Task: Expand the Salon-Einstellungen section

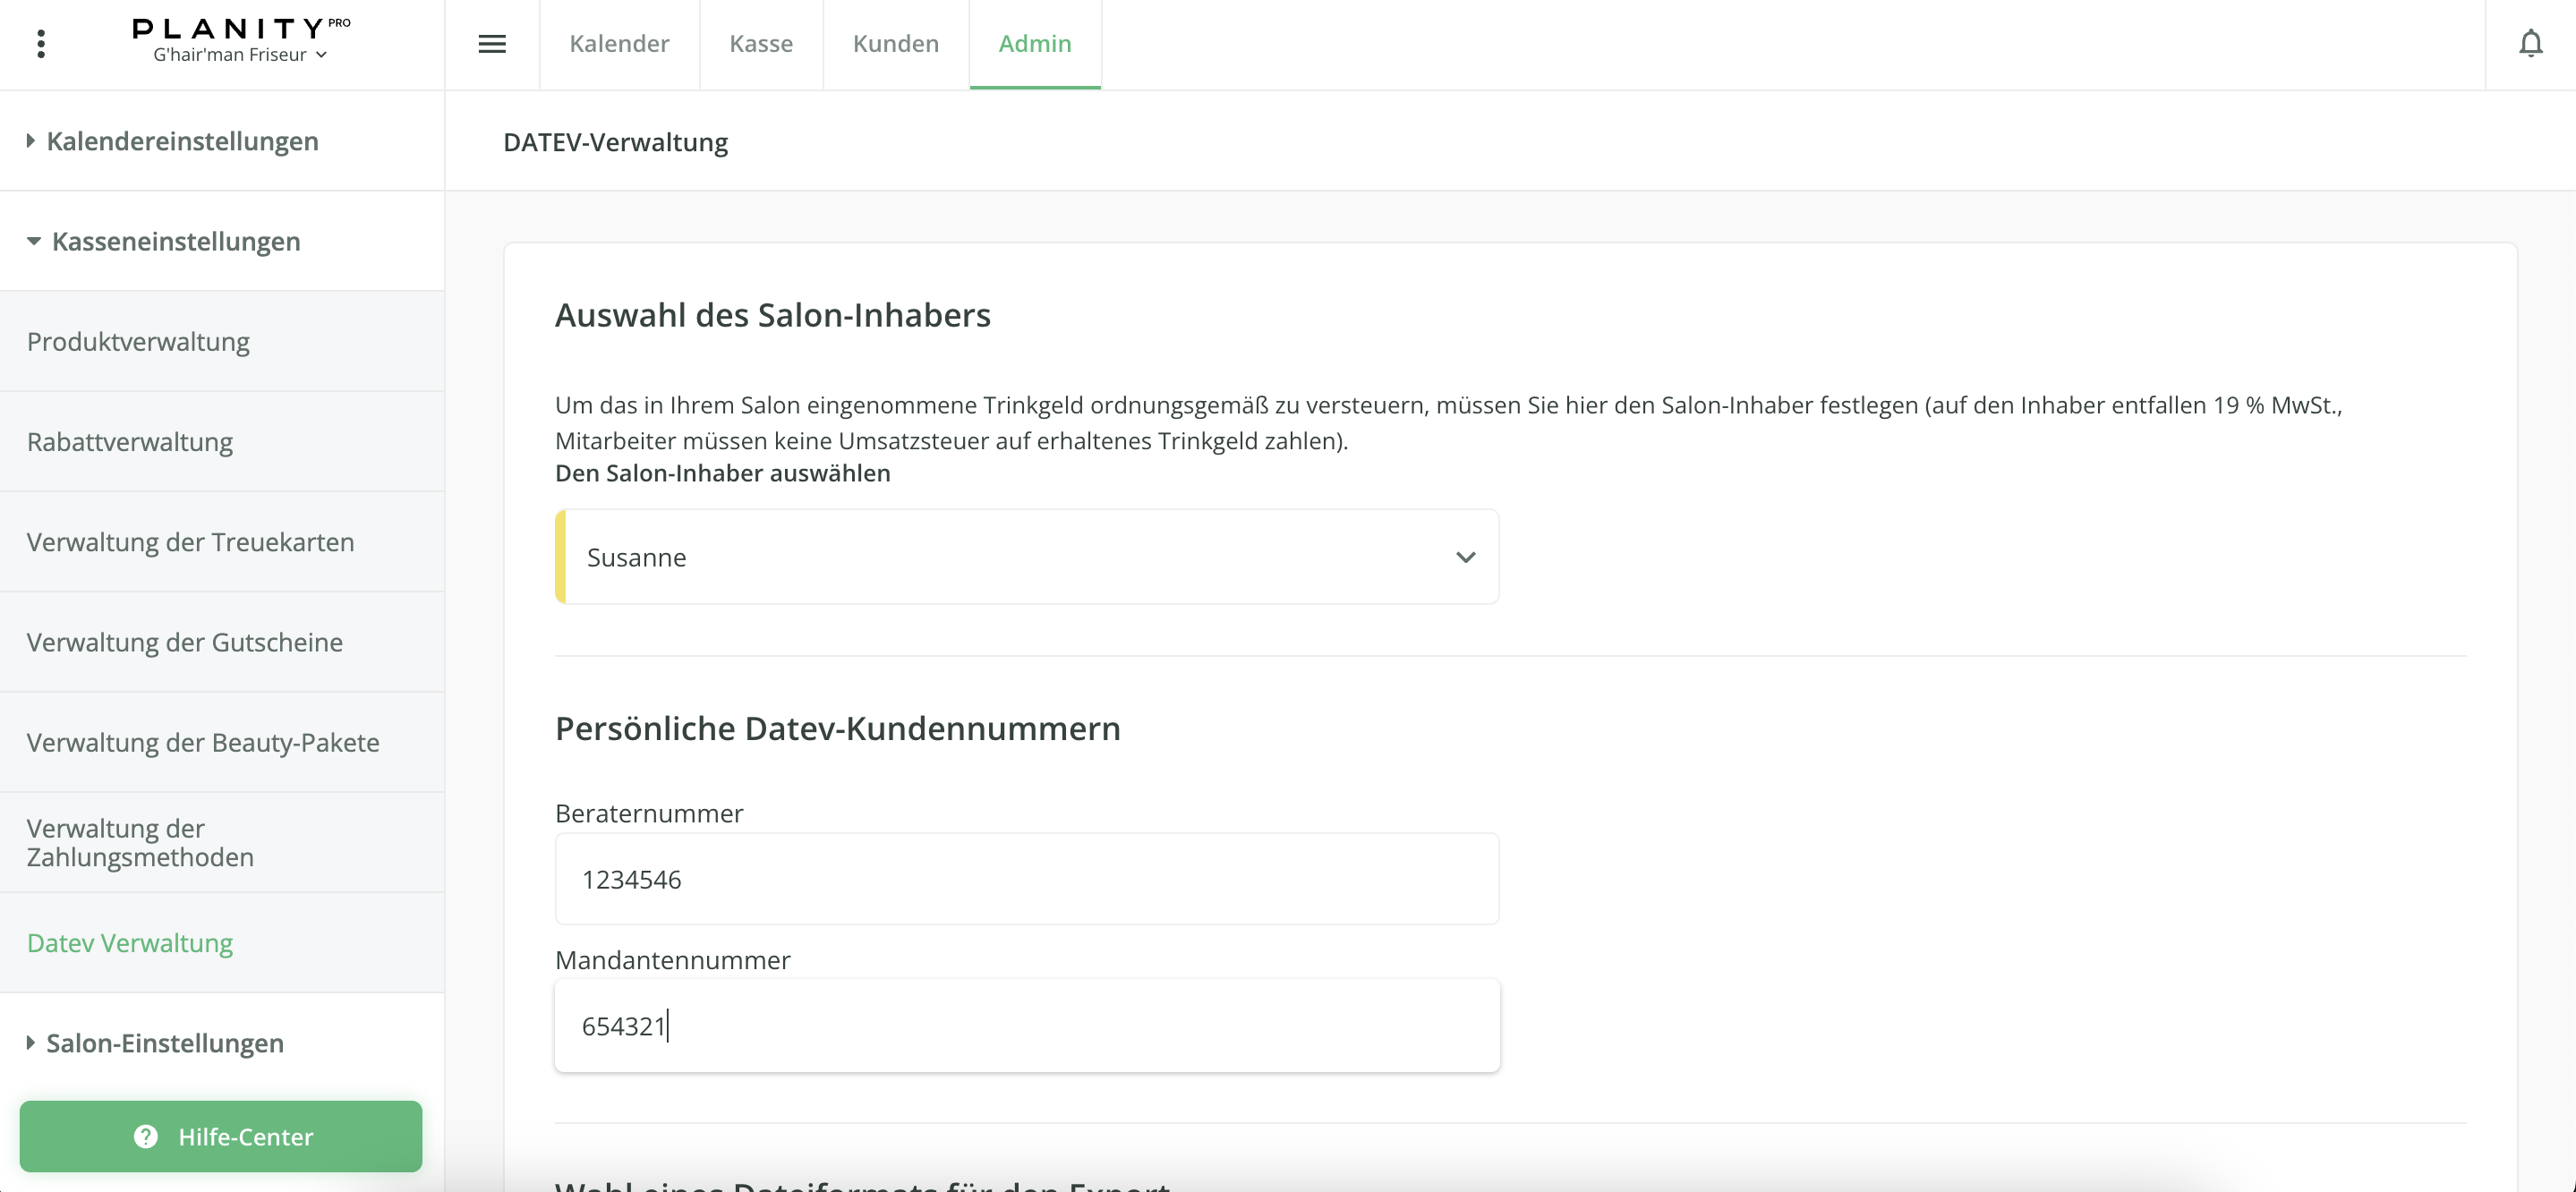Action: pos(165,1043)
